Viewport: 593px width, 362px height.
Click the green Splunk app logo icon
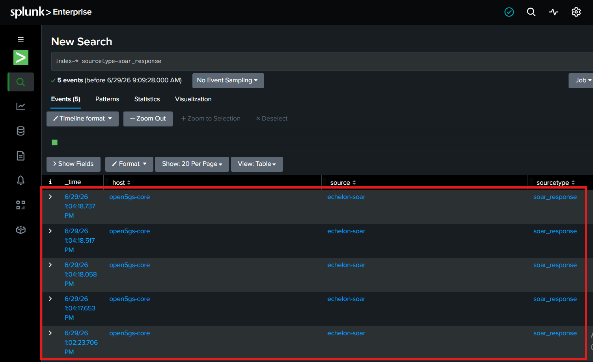(x=21, y=58)
